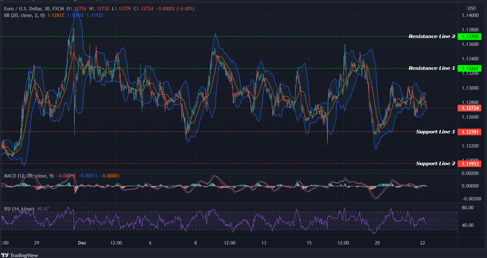This screenshot has height=258, width=487.
Task: Select the red 1.11953 price tag
Action: tap(470, 164)
